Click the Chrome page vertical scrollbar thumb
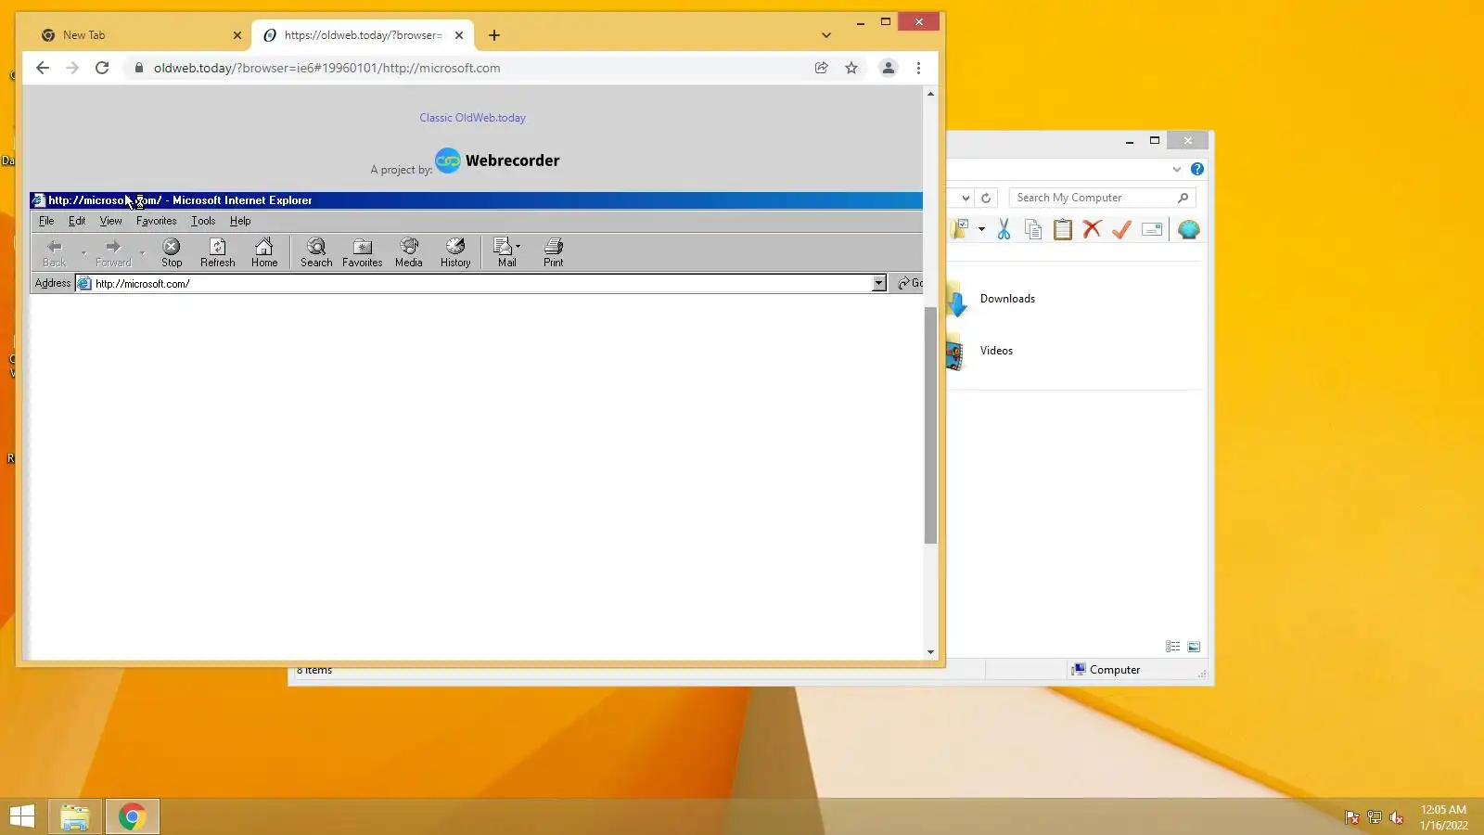The image size is (1484, 835). 930,425
